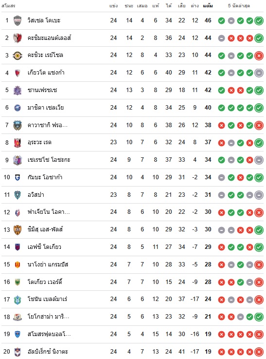The image size is (266, 359).
Task: Open the team page for ซานเฟรซเซ
Action: pyautogui.click(x=42, y=90)
